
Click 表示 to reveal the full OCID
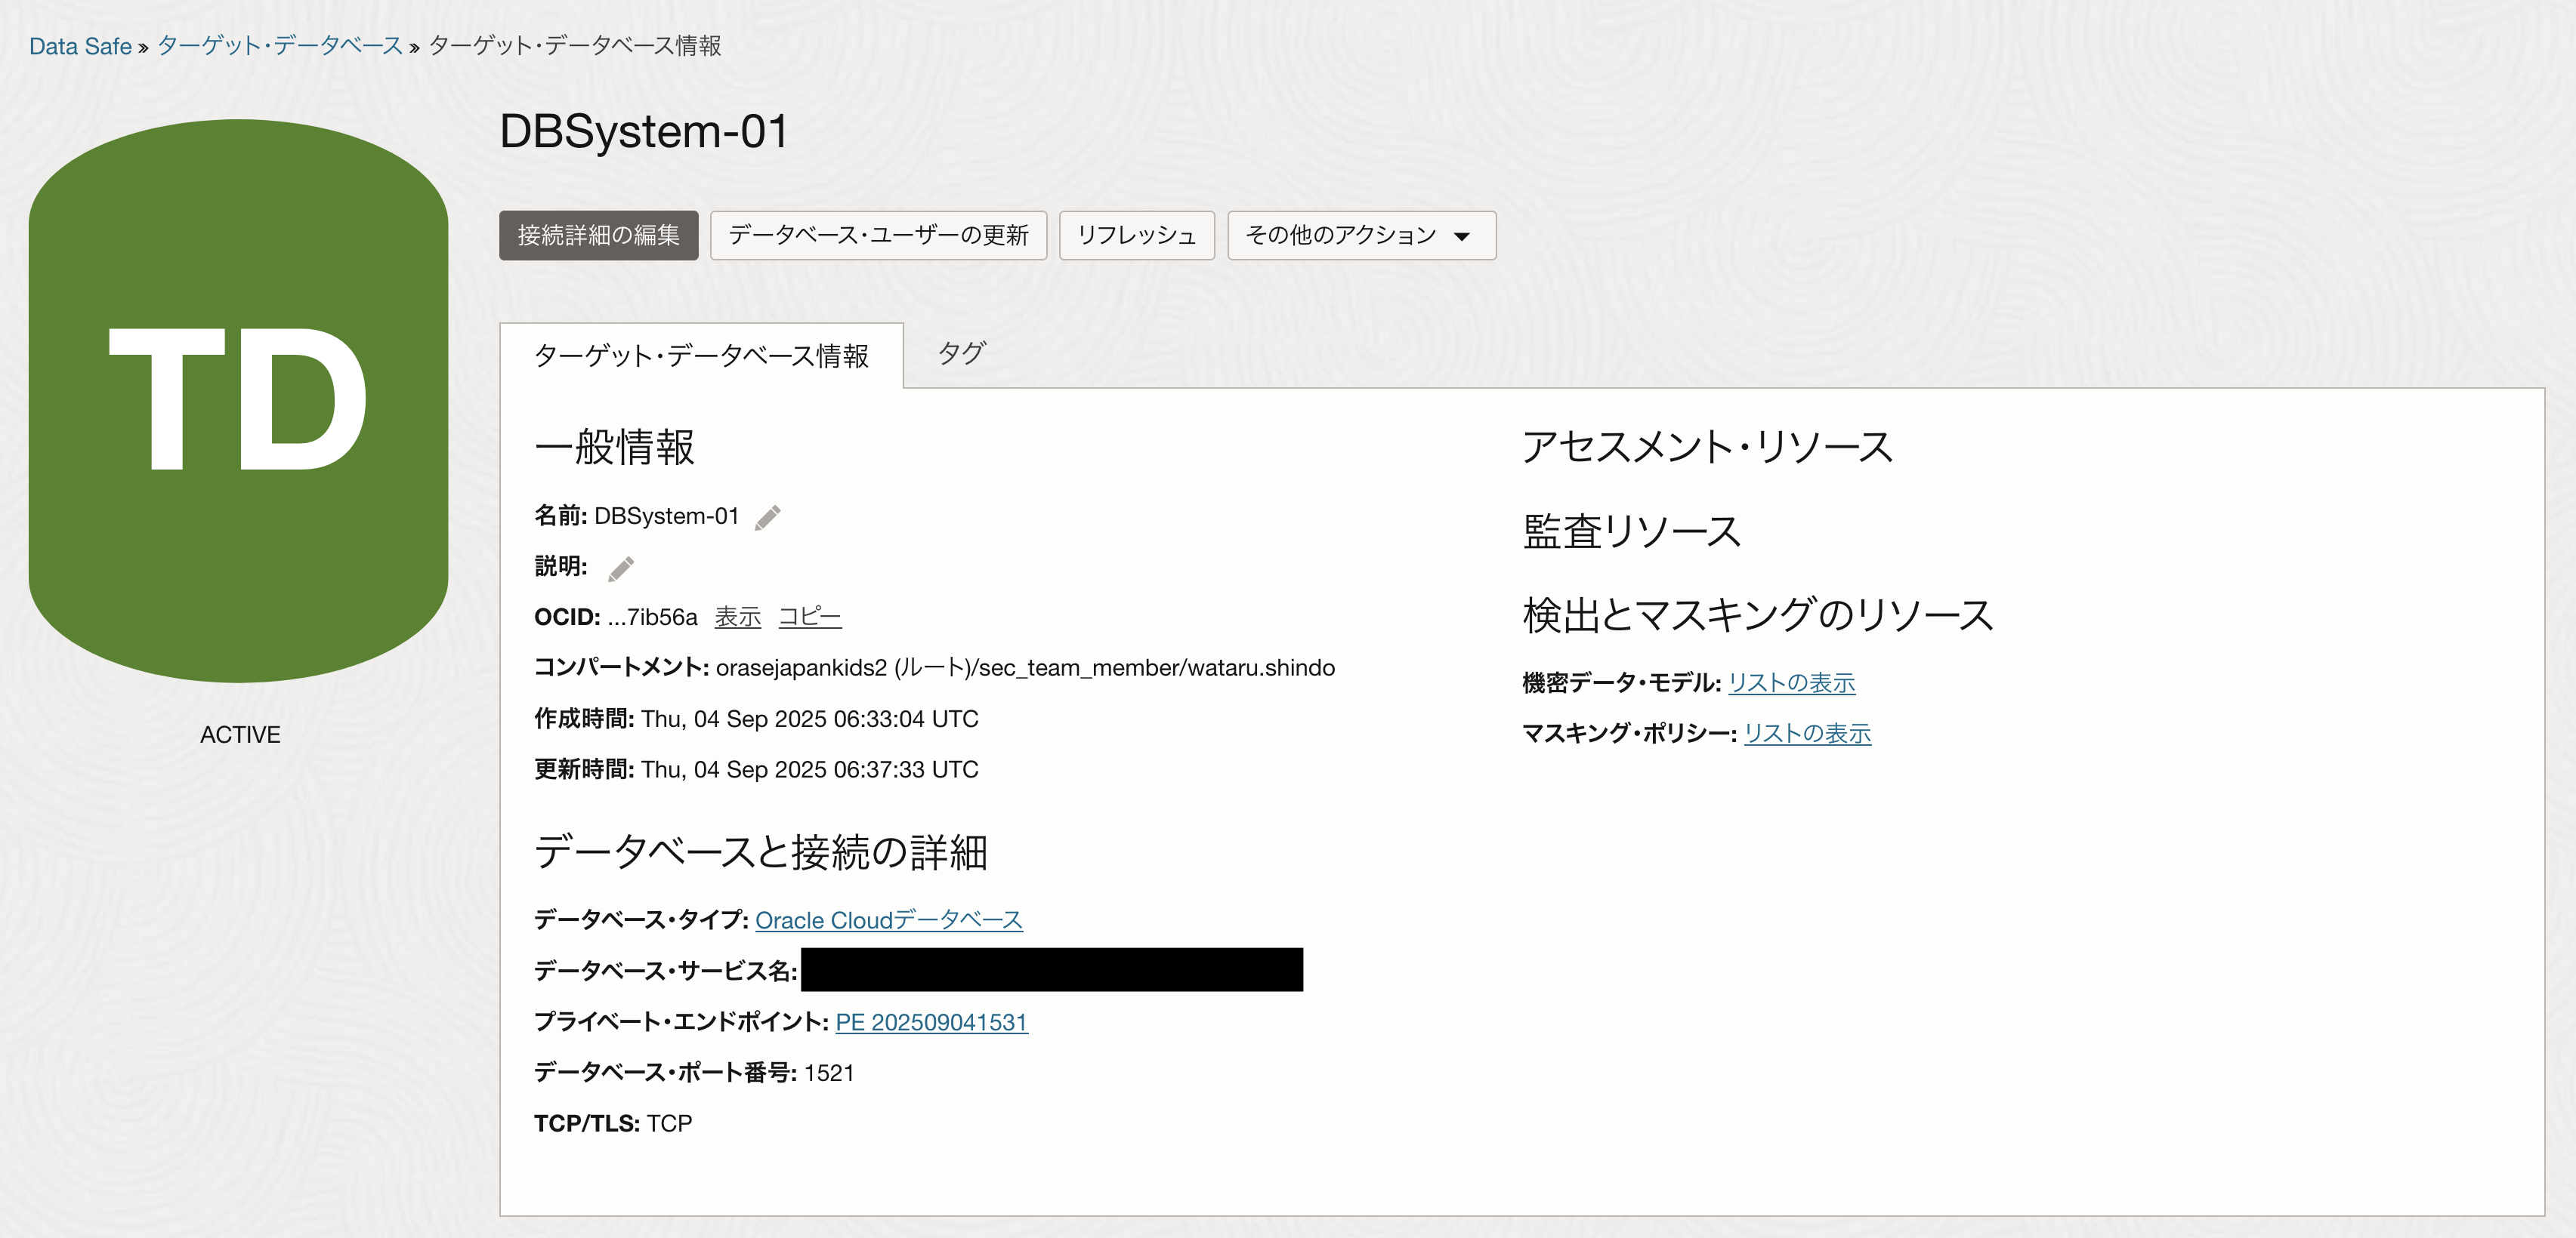pyautogui.click(x=737, y=617)
